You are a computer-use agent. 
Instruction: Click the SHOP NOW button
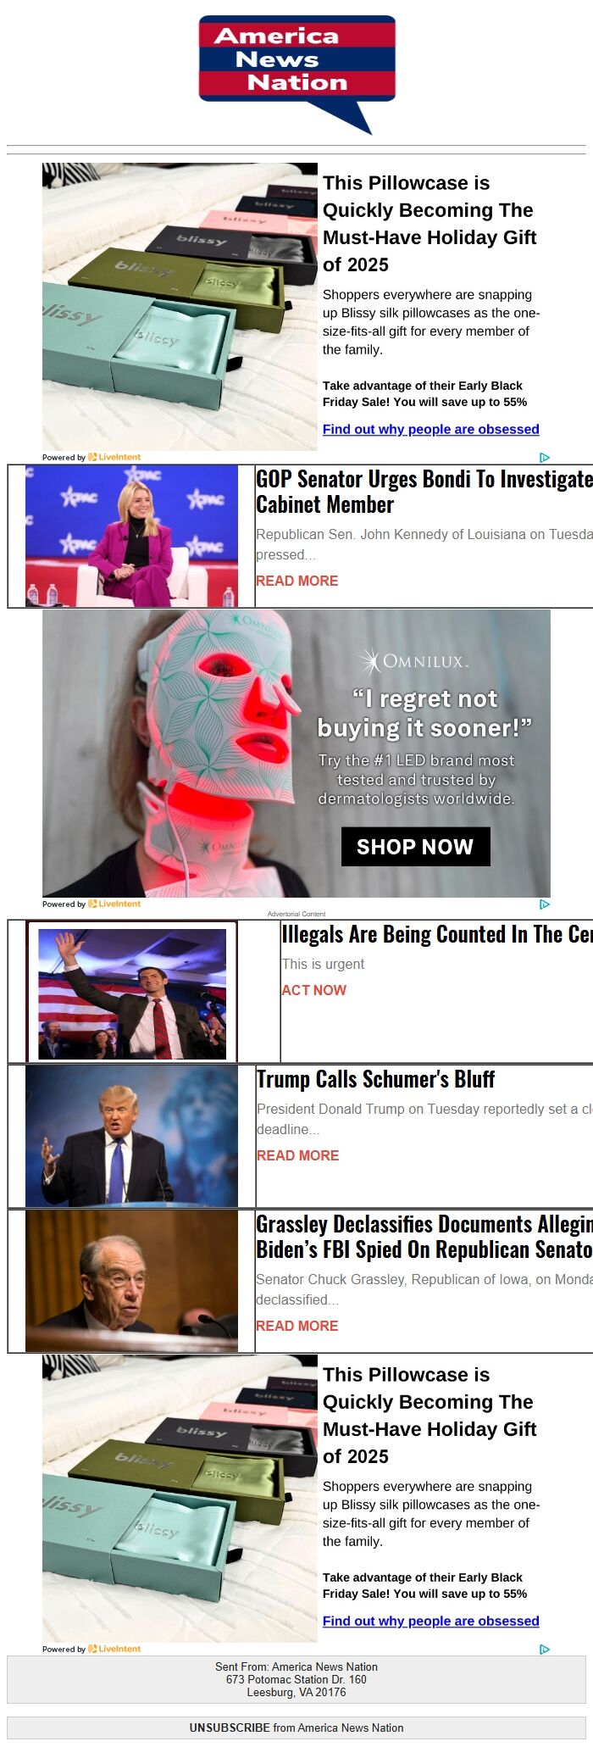point(415,847)
